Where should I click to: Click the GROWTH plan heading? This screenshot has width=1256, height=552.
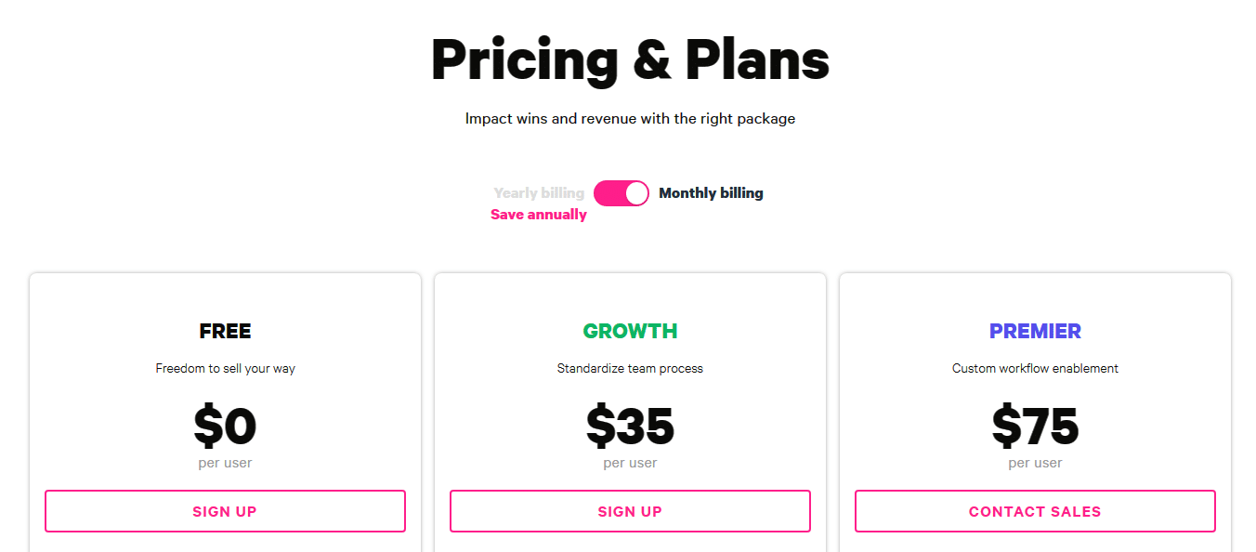(x=630, y=331)
